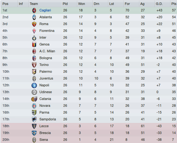The image size is (177, 143).
Task: Open the Cagliari team link
Action: (45, 10)
